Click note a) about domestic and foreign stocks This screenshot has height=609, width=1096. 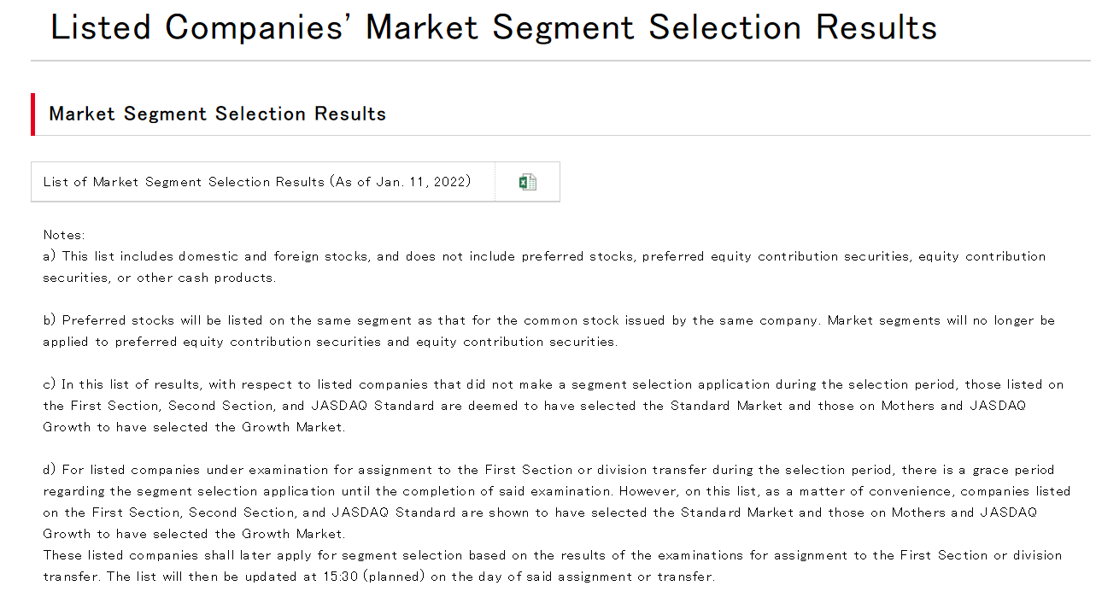tap(544, 266)
